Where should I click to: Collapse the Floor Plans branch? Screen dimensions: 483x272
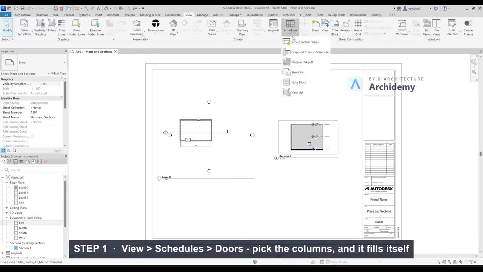tap(6, 182)
